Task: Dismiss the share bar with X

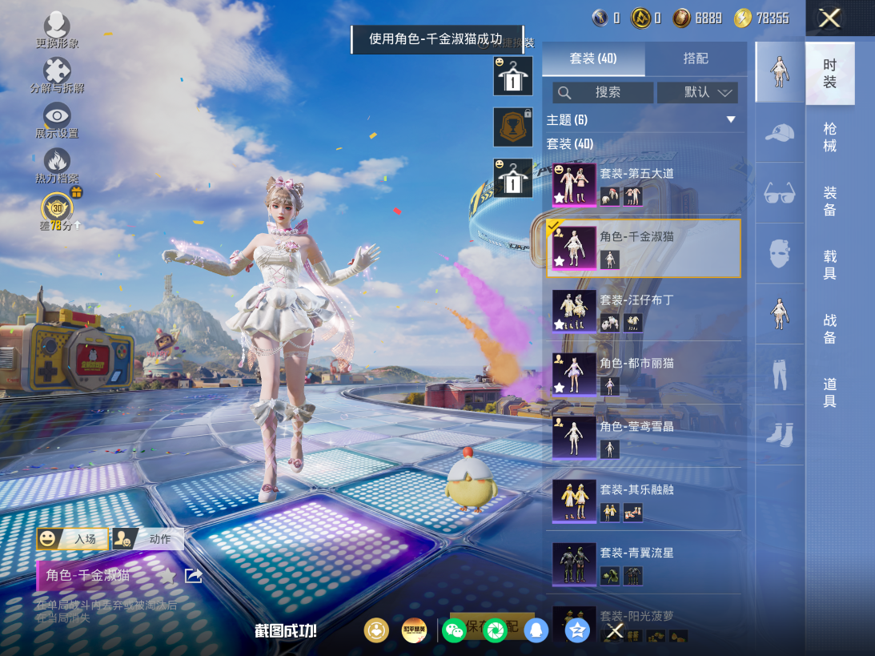Action: 615,631
